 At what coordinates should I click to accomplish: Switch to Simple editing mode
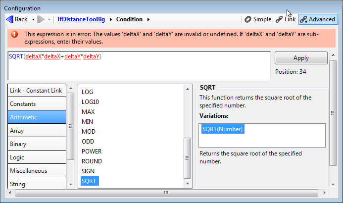pyautogui.click(x=257, y=19)
